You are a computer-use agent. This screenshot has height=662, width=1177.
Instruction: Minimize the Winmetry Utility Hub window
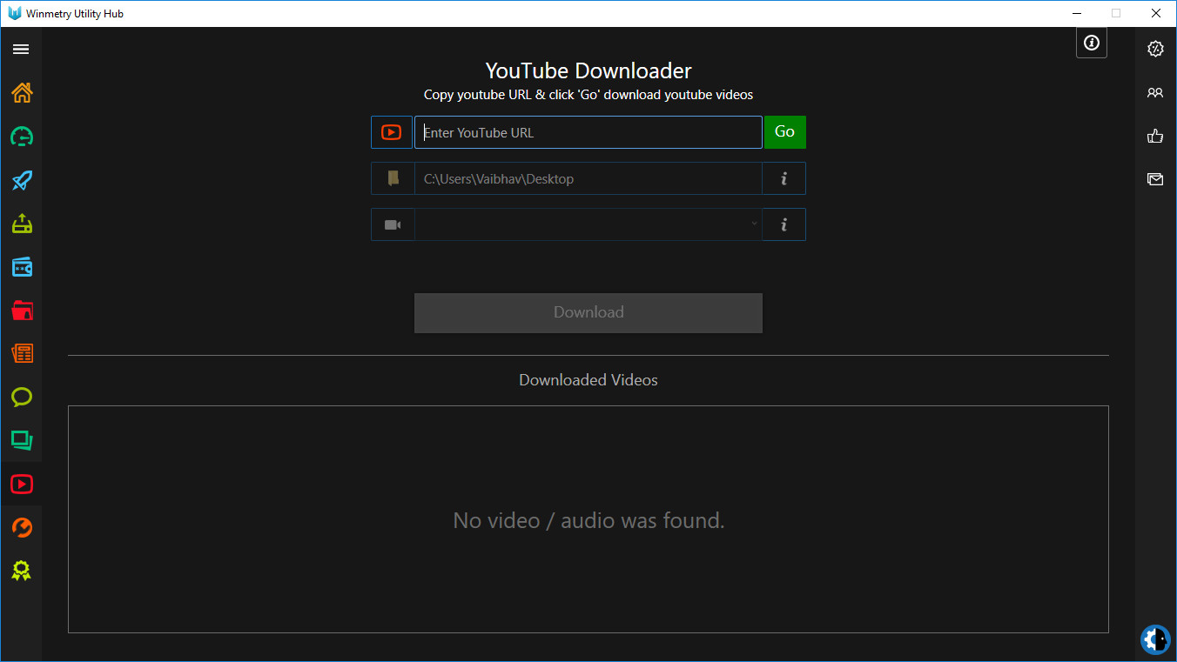click(1076, 13)
